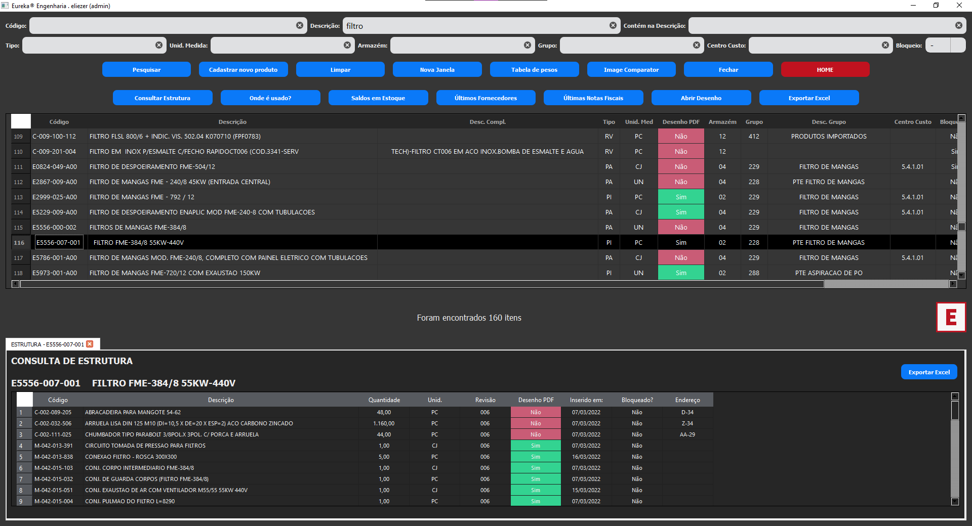Click the Limpar button

(x=340, y=69)
